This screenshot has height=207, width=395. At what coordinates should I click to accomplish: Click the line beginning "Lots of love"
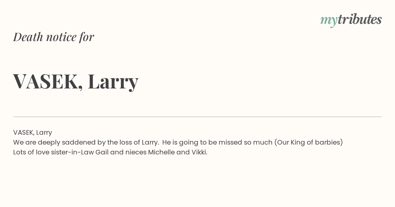tap(110, 152)
